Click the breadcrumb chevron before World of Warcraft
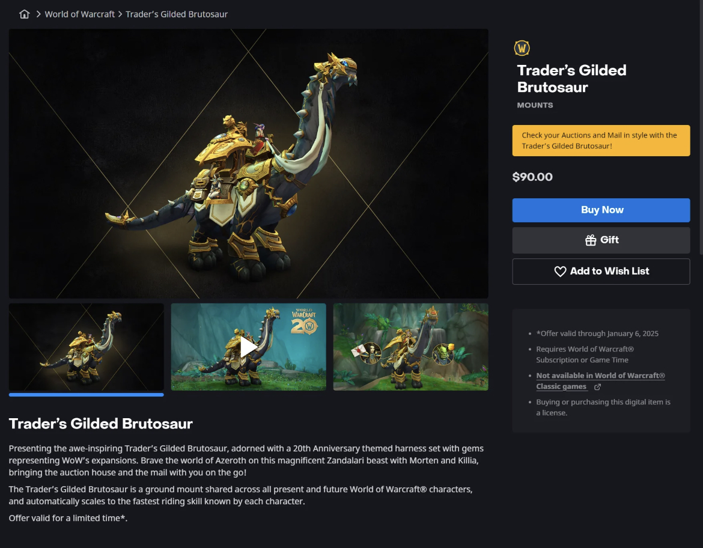 coord(38,14)
